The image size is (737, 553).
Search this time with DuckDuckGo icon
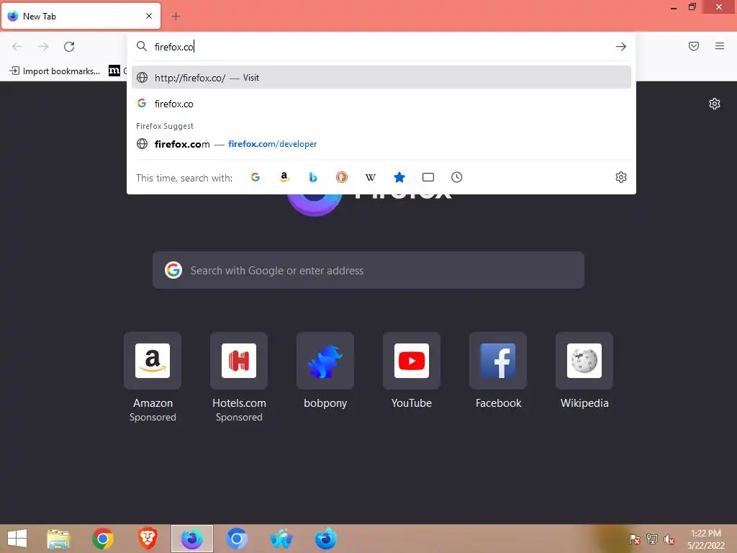click(x=342, y=177)
